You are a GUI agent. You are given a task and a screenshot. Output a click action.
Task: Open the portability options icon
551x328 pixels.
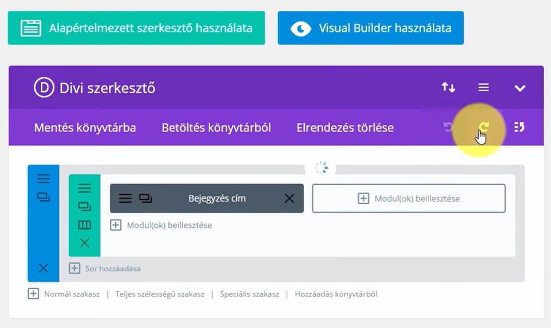519,127
